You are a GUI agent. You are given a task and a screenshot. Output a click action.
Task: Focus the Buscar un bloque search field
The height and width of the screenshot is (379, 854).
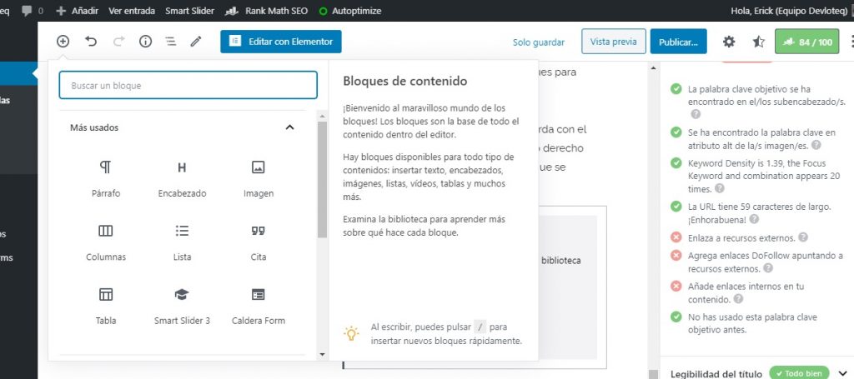[x=188, y=85]
